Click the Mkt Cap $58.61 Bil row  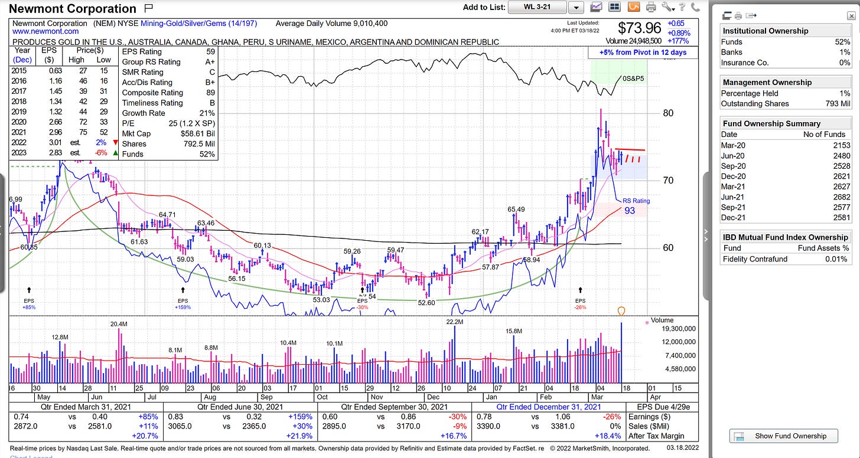[x=168, y=134]
